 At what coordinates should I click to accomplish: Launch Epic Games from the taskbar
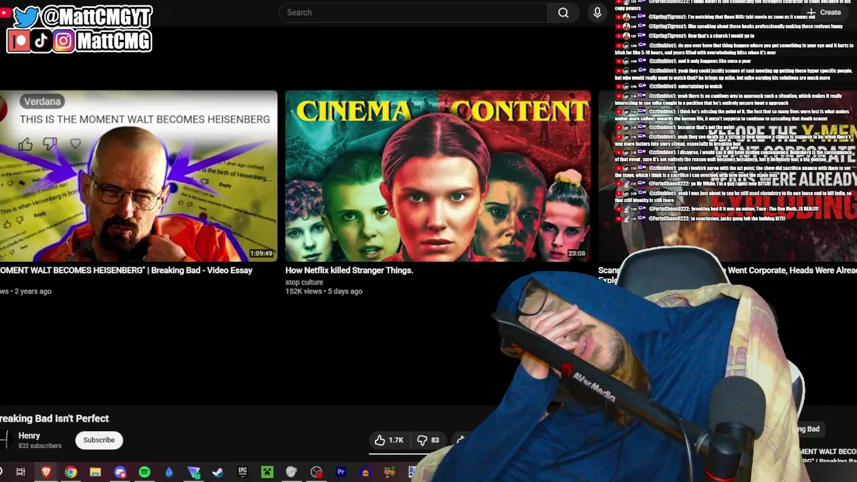click(x=242, y=472)
